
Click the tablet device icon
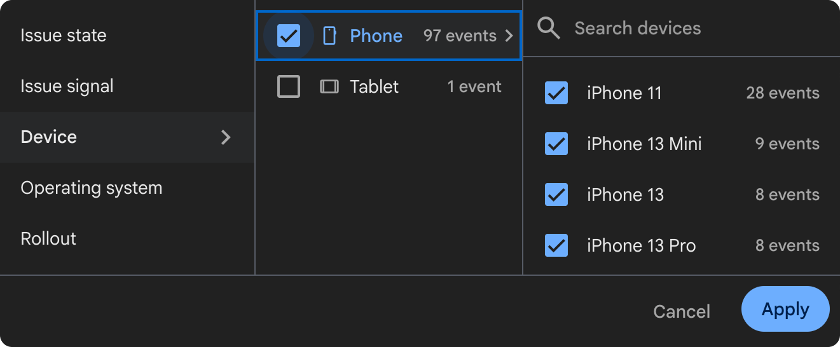point(329,86)
